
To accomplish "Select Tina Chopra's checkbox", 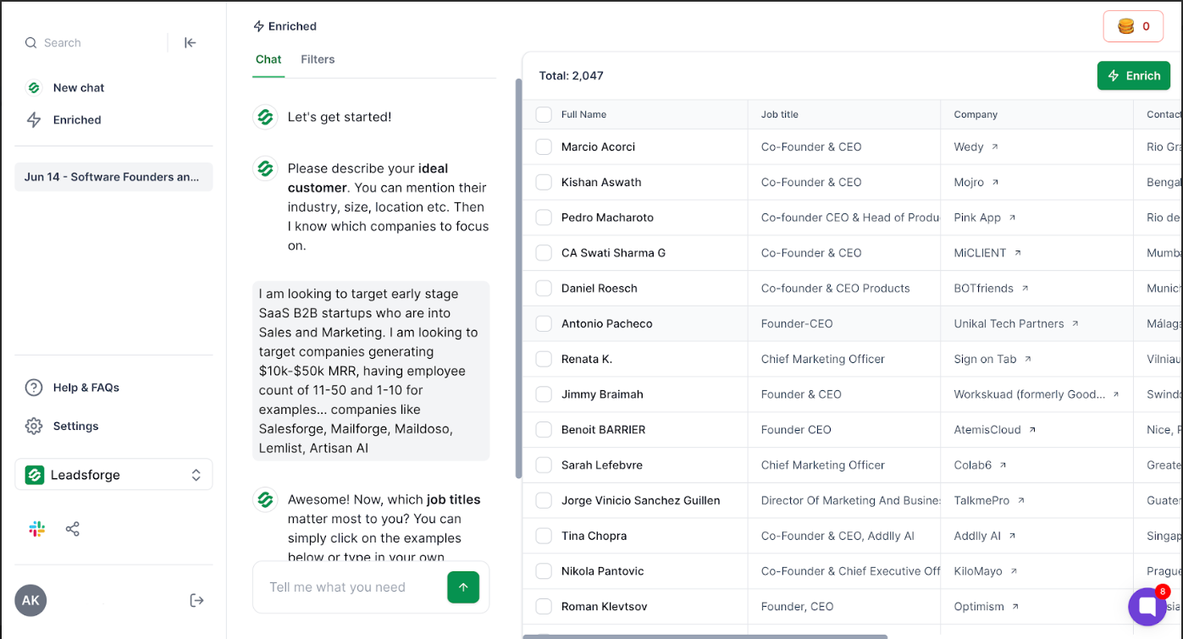I will coord(544,536).
